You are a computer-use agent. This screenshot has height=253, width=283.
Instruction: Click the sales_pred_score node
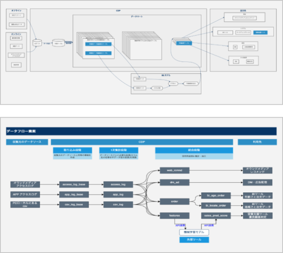[216, 216]
